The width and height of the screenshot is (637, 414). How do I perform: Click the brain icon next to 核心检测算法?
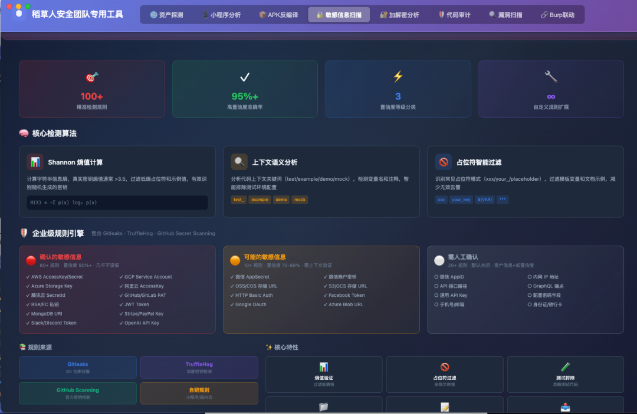coord(24,134)
